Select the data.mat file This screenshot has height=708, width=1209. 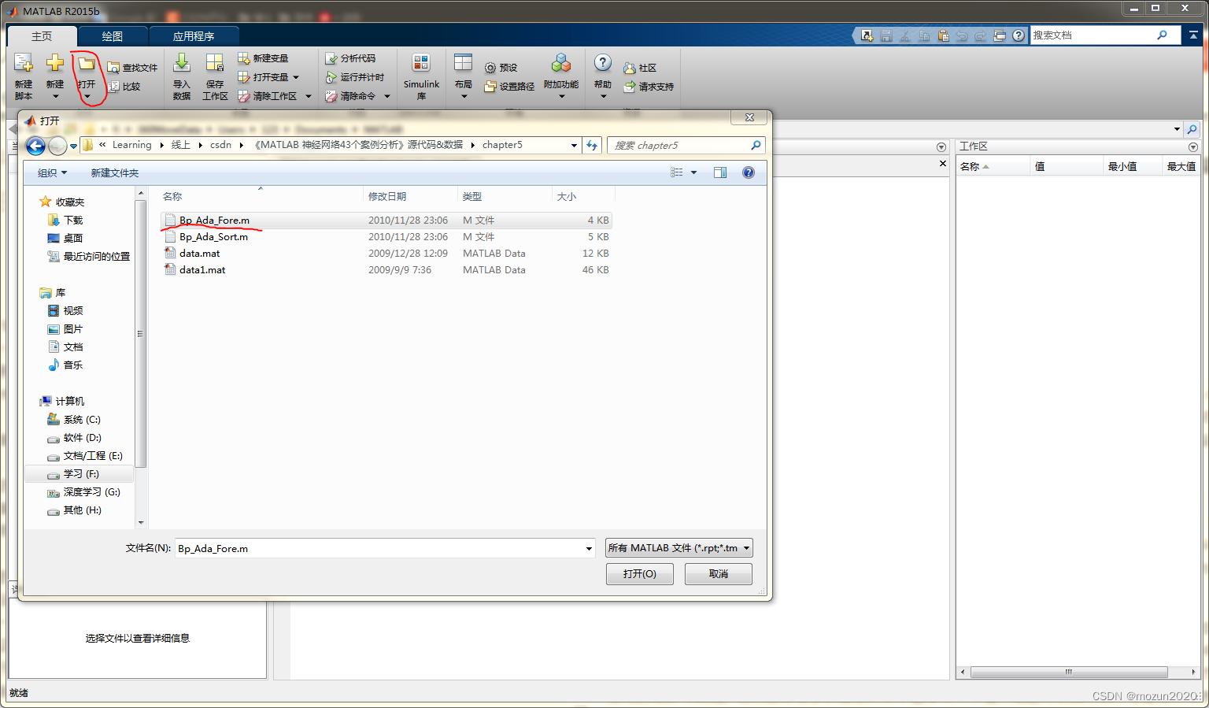386,254
